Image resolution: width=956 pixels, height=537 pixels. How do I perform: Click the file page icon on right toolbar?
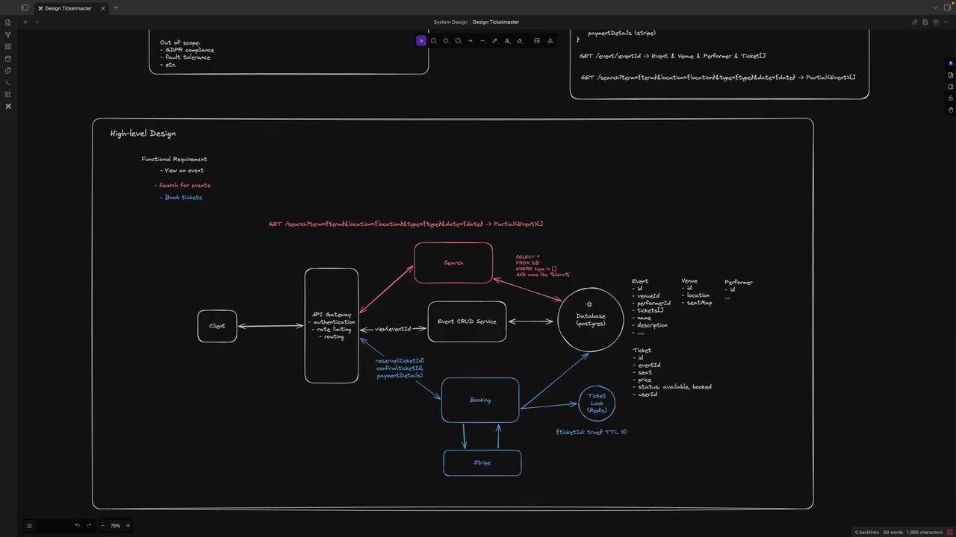[951, 75]
